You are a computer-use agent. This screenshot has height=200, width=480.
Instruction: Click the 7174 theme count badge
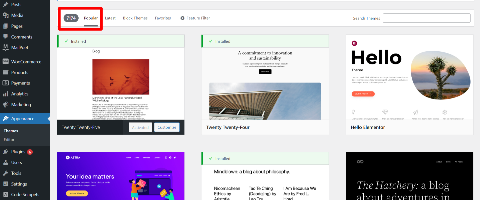coord(71,18)
